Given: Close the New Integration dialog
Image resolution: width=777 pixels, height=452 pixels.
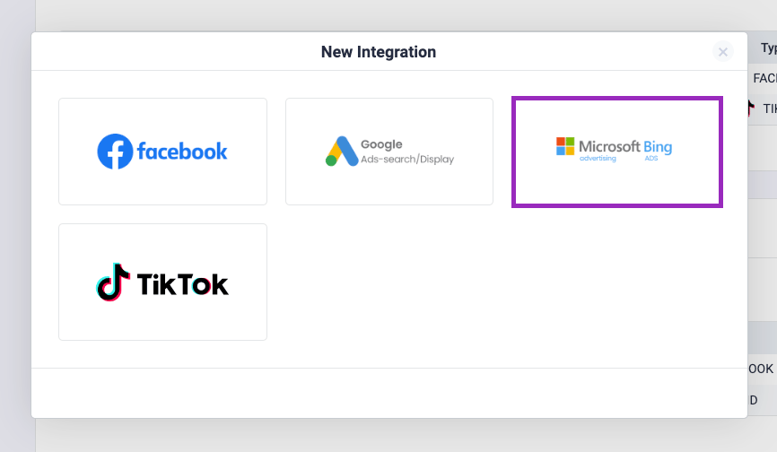Looking at the screenshot, I should 723,51.
